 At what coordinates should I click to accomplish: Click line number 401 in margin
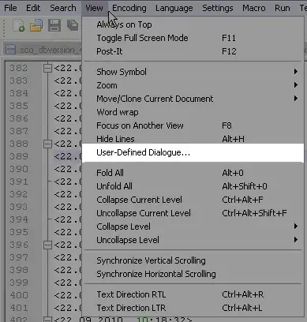tap(19, 308)
